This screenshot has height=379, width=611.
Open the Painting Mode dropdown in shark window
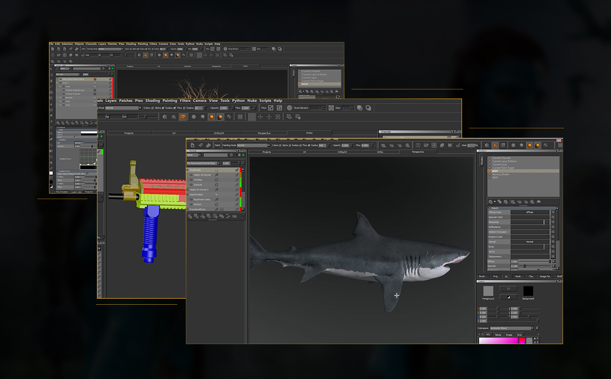(255, 145)
